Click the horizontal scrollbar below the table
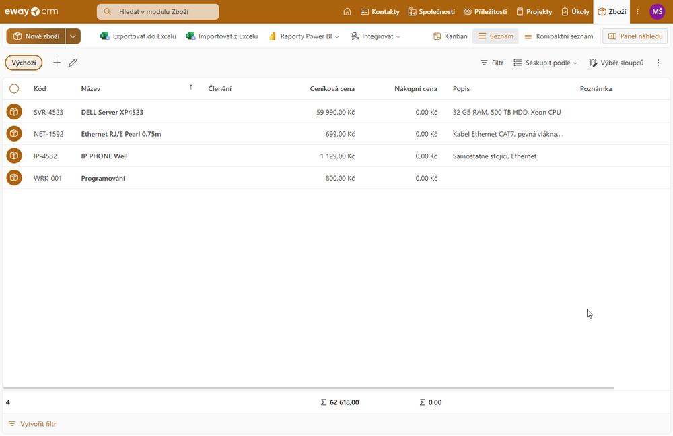This screenshot has width=673, height=436. 308,388
